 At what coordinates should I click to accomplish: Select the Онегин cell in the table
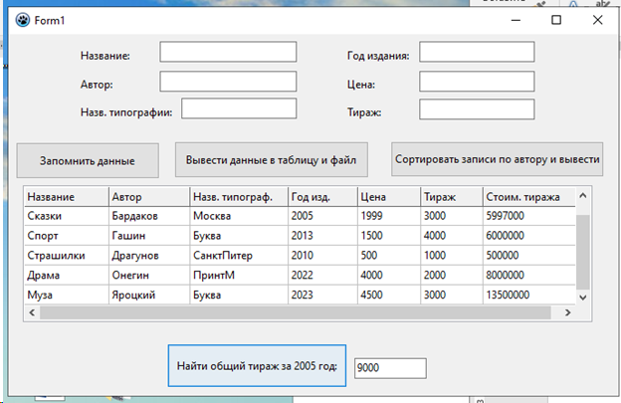[x=147, y=275]
